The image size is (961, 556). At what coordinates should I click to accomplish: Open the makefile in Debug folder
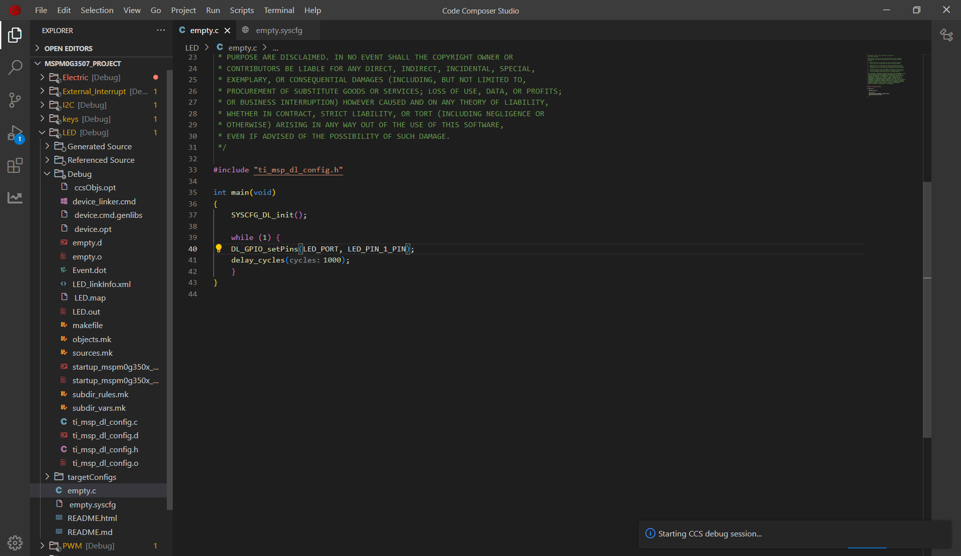click(98, 326)
